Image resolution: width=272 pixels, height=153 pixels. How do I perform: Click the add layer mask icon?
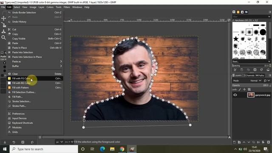click(263, 142)
